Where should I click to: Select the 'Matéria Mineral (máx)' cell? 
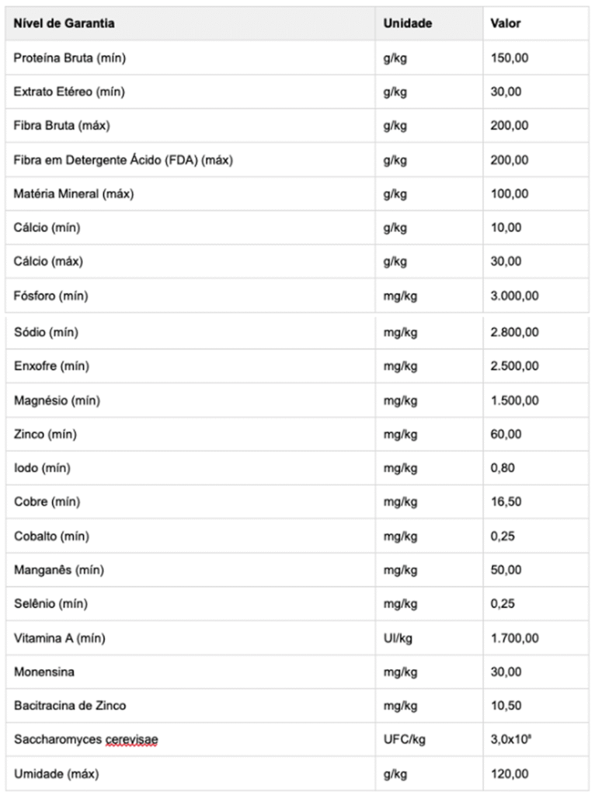coord(74,193)
